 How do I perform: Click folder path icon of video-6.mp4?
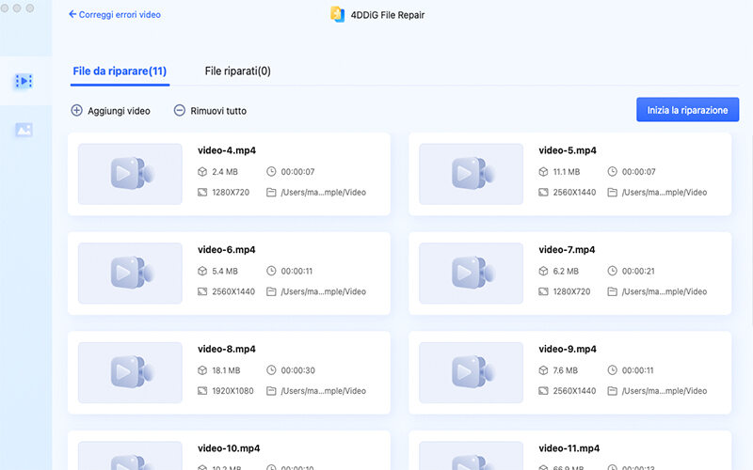(271, 291)
